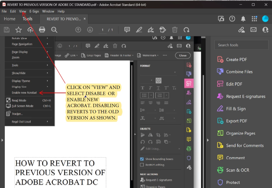Select the REVERT TO PREVIO... document tab

[x=64, y=19]
